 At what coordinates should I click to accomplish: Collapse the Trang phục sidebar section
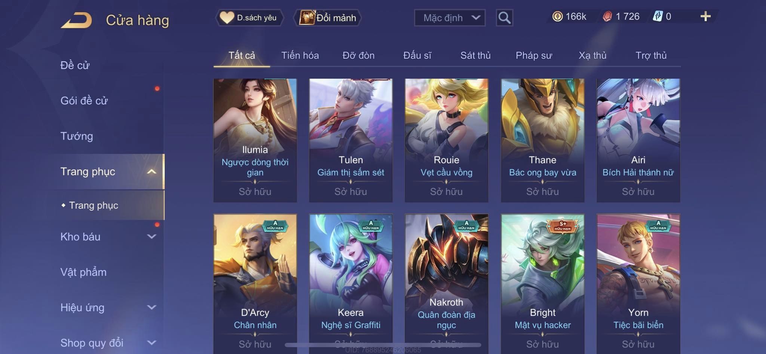(151, 172)
